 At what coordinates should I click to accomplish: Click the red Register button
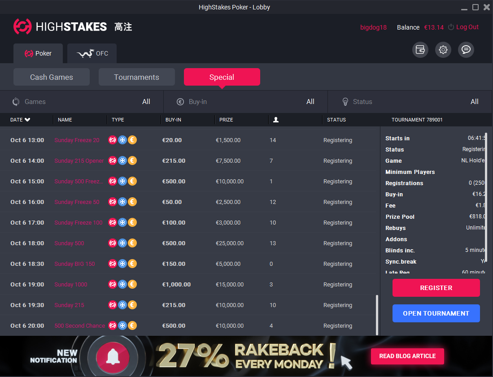point(436,288)
